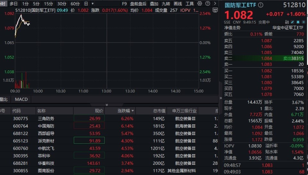Toggle 盘前盘后 pre/post market display
Screen dimensions: 308x175
(138, 4)
